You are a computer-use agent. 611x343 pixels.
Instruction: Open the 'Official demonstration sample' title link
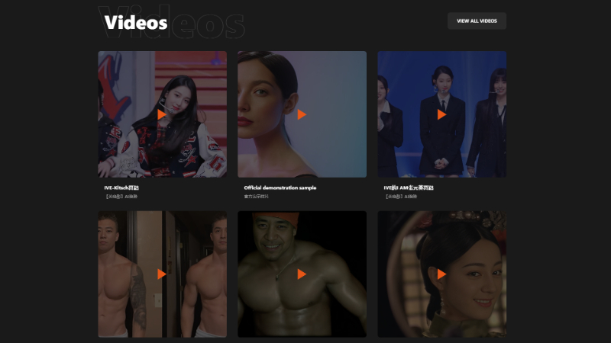click(280, 188)
